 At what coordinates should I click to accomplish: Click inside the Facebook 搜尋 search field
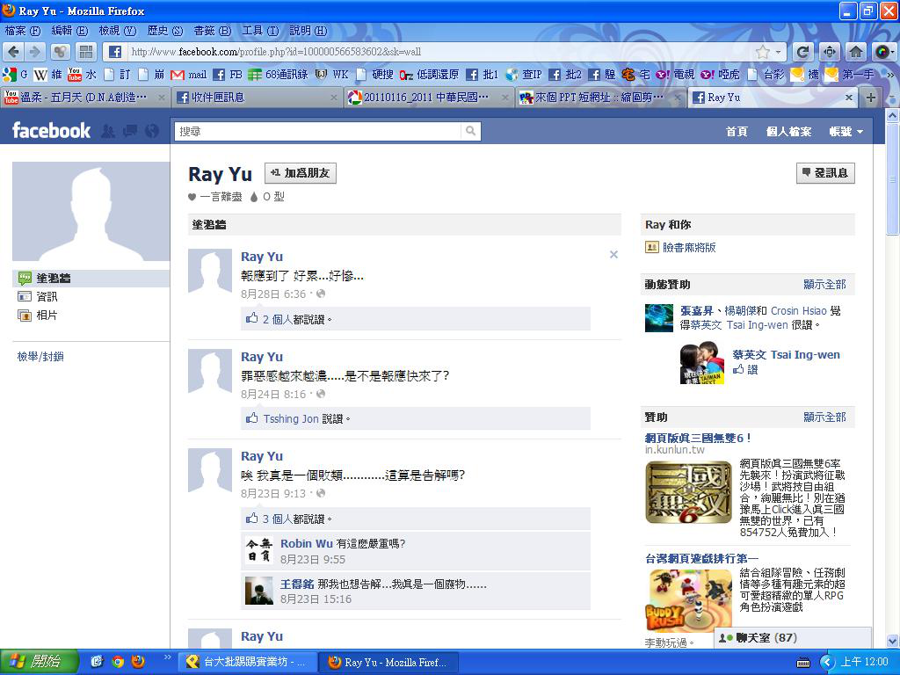point(317,132)
